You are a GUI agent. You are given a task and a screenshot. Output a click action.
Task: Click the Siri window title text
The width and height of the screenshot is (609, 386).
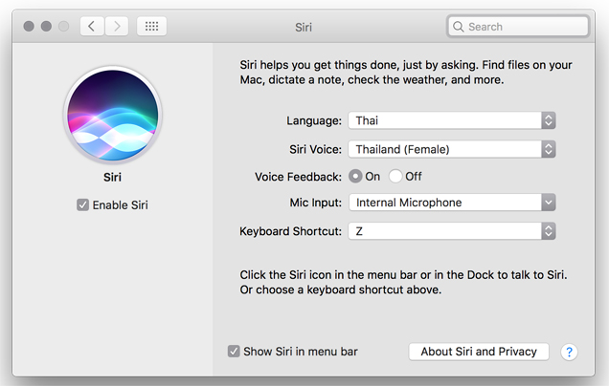[x=304, y=27]
